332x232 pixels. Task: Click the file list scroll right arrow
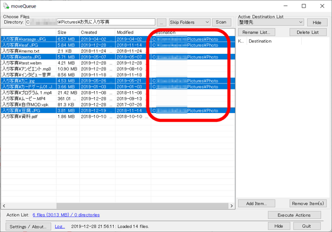click(231, 205)
